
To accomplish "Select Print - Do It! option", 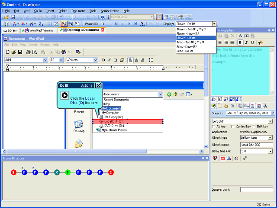I will (x=196, y=51).
